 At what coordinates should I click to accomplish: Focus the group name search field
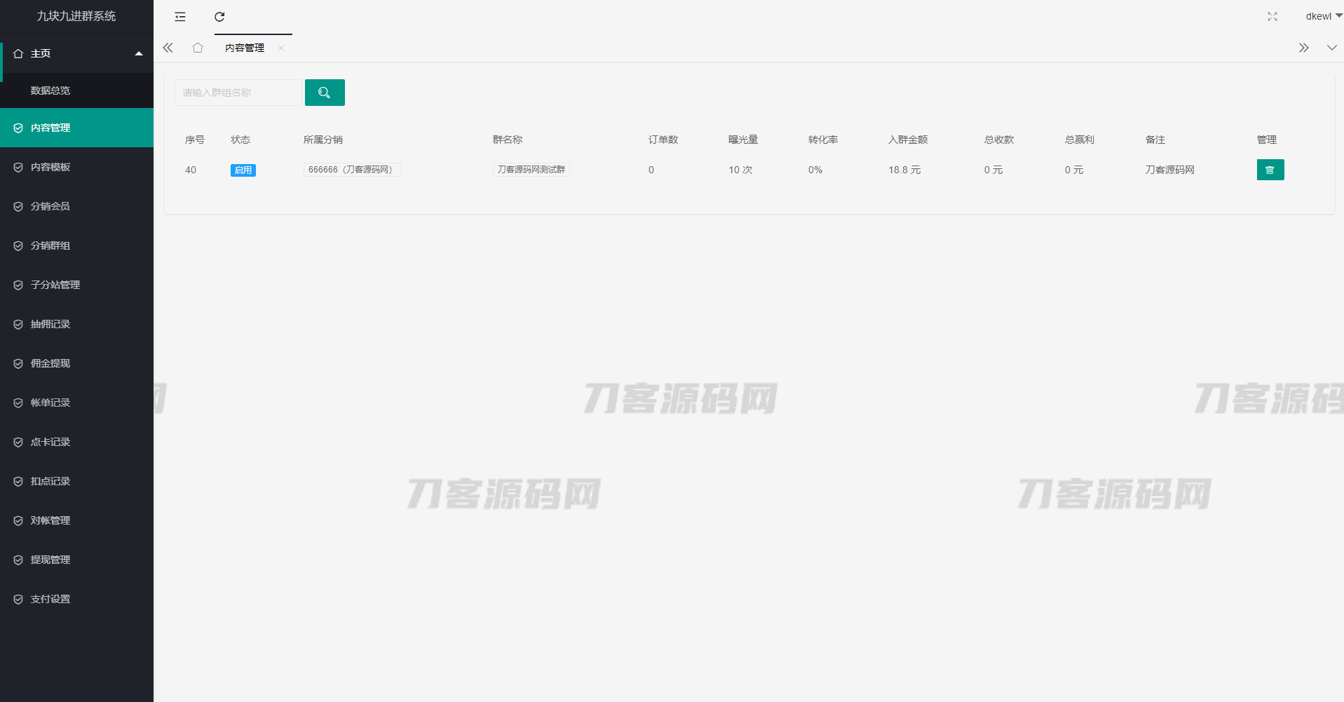point(238,93)
